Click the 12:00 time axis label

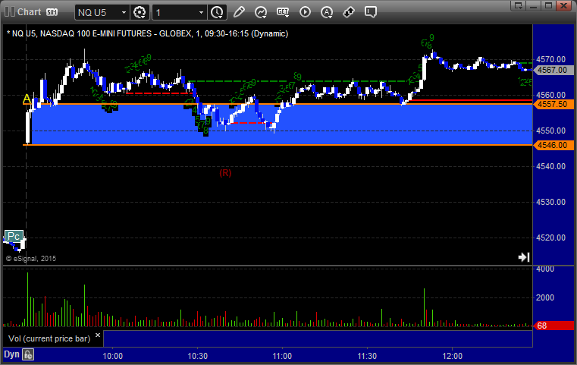tap(452, 356)
